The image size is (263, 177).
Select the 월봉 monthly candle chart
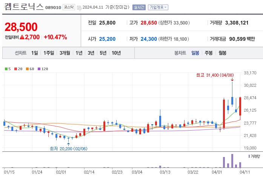coord(222,53)
